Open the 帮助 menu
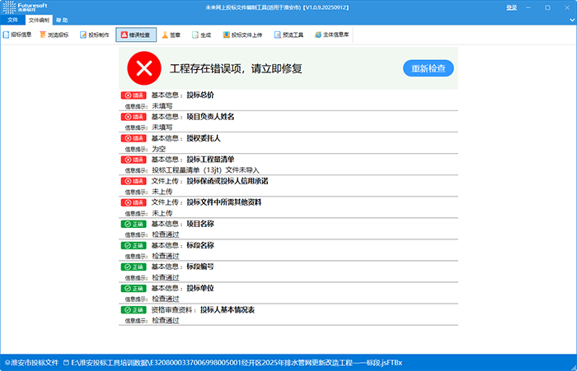 pos(62,19)
